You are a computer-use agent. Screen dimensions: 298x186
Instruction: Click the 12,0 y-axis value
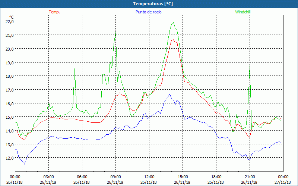point(10,158)
